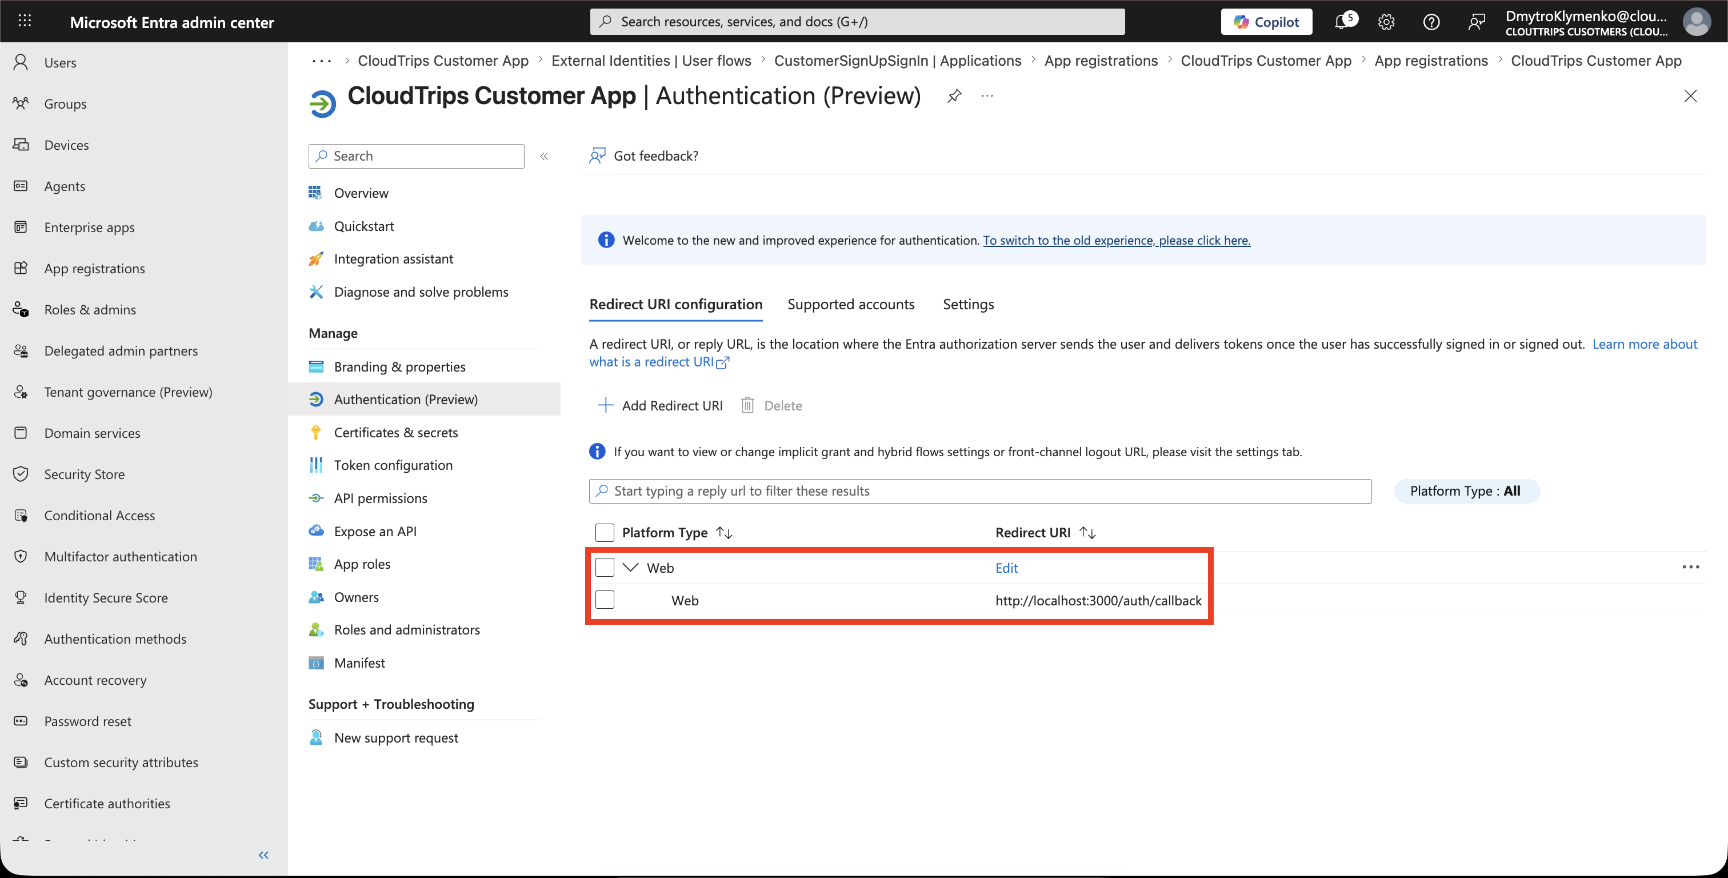Open the top bar feedback person icon
The image size is (1728, 878).
pos(1476,22)
